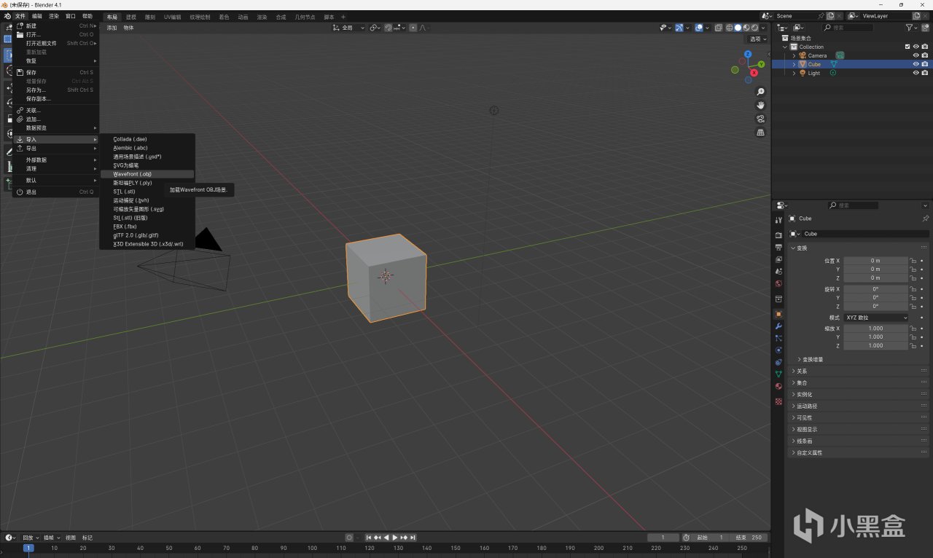Choose Wavefront (.obj) in the import submenu

point(147,174)
